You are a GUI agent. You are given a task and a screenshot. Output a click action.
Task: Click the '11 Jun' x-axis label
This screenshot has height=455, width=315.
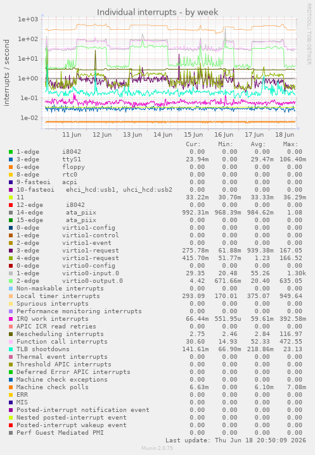point(72,135)
